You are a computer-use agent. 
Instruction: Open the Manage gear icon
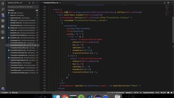[x=3, y=88]
